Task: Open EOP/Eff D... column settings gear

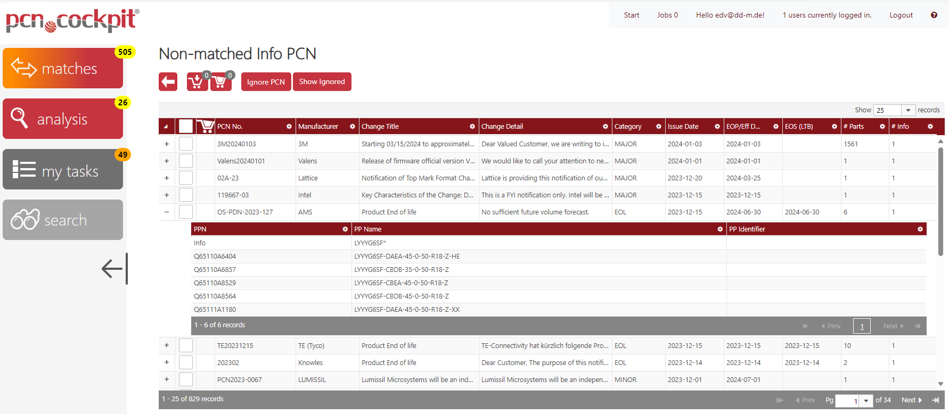Action: point(776,126)
